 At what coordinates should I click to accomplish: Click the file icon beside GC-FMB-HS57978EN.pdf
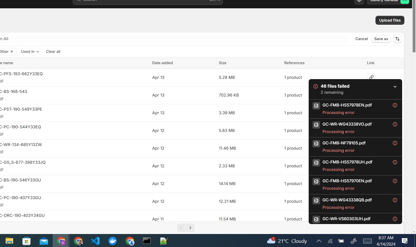coord(316,106)
